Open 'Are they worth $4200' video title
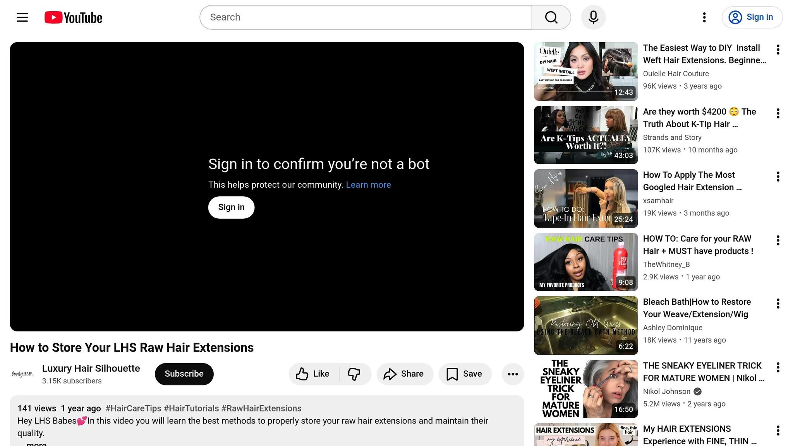The width and height of the screenshot is (793, 446). [x=700, y=118]
